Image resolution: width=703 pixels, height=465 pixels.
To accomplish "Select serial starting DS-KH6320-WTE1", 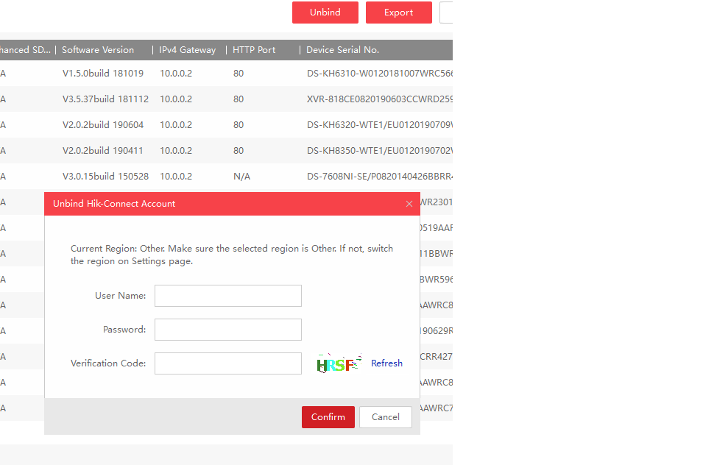I will click(x=379, y=125).
